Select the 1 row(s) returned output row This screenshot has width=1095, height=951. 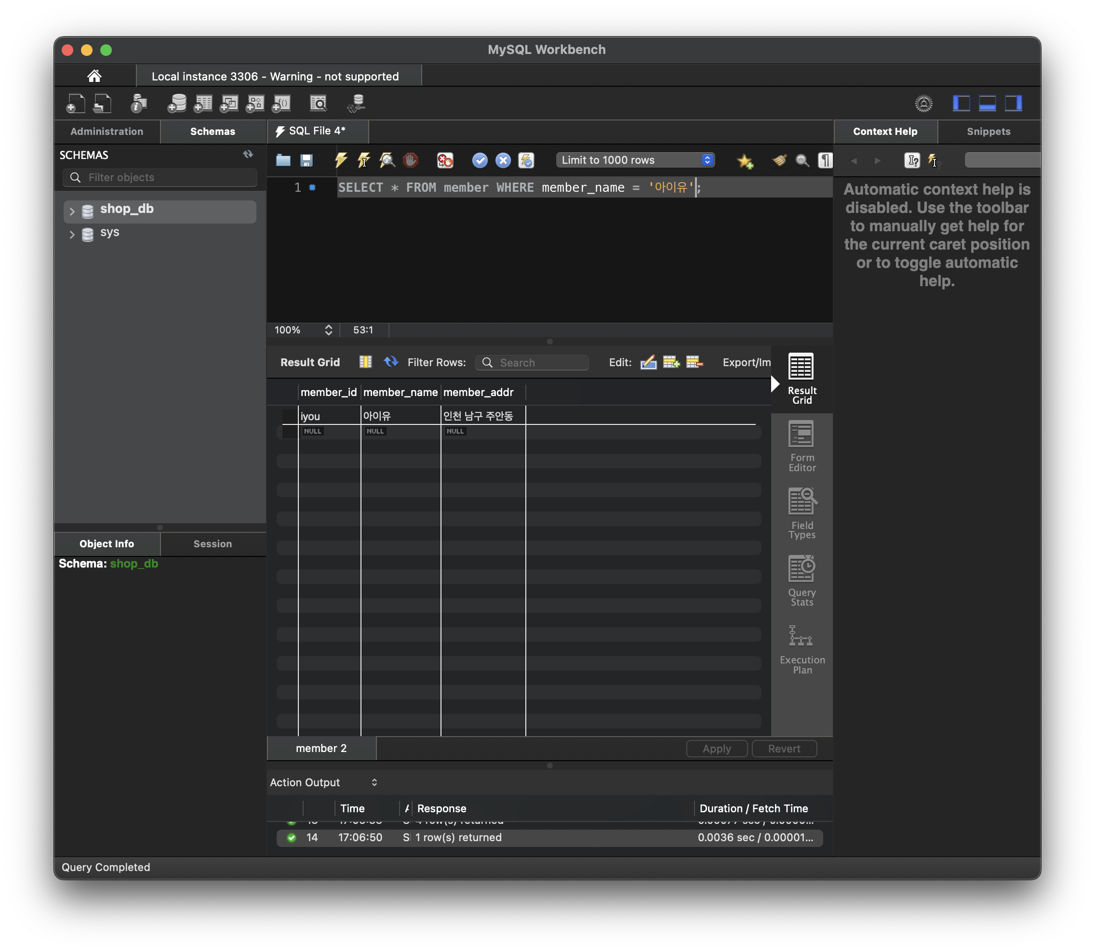(x=549, y=837)
